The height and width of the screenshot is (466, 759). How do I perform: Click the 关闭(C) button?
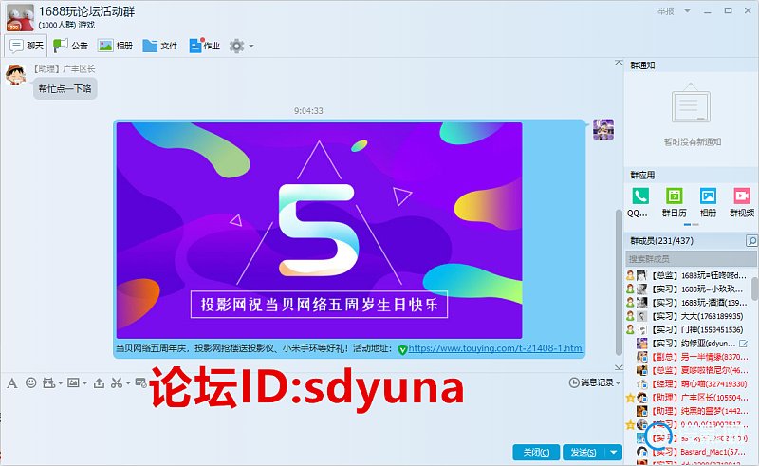(x=536, y=453)
